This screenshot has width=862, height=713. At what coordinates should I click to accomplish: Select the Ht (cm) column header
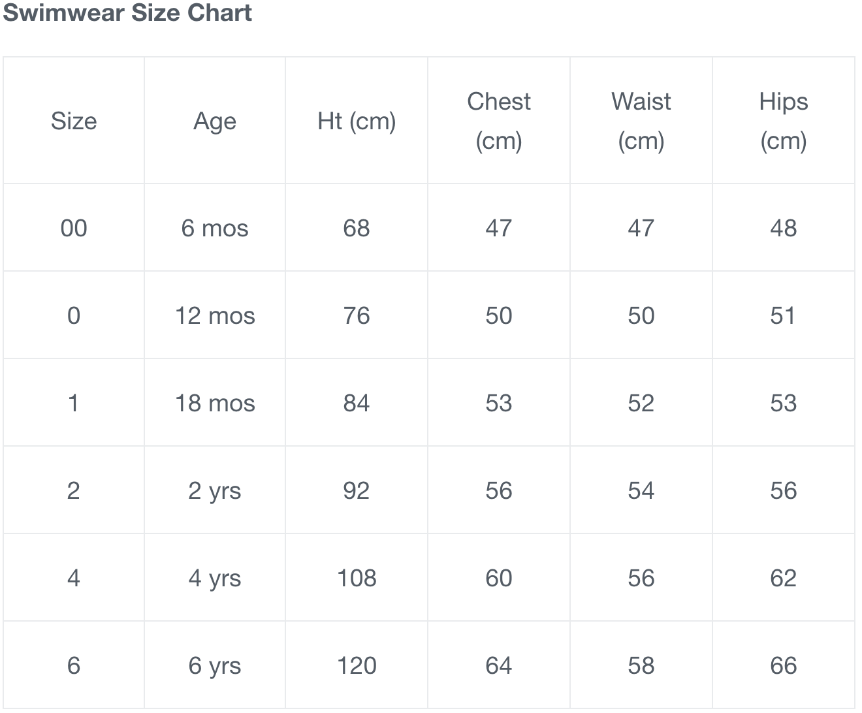tap(357, 121)
